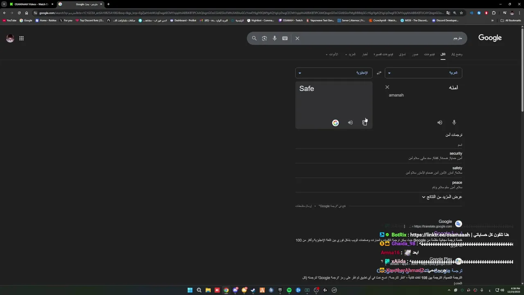Viewport: 524px width, 295px height.
Task: Show hidden system tray icons chevron
Action: coord(449,290)
